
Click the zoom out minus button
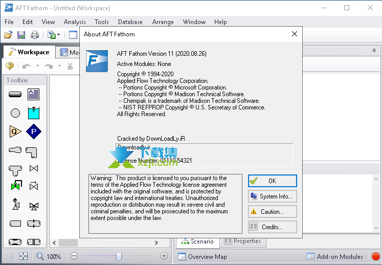[x=74, y=256]
